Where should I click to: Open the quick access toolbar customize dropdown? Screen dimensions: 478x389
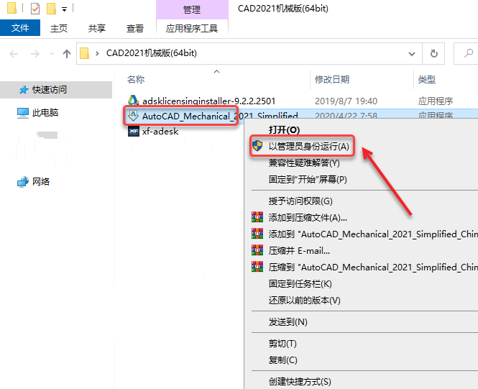64,9
